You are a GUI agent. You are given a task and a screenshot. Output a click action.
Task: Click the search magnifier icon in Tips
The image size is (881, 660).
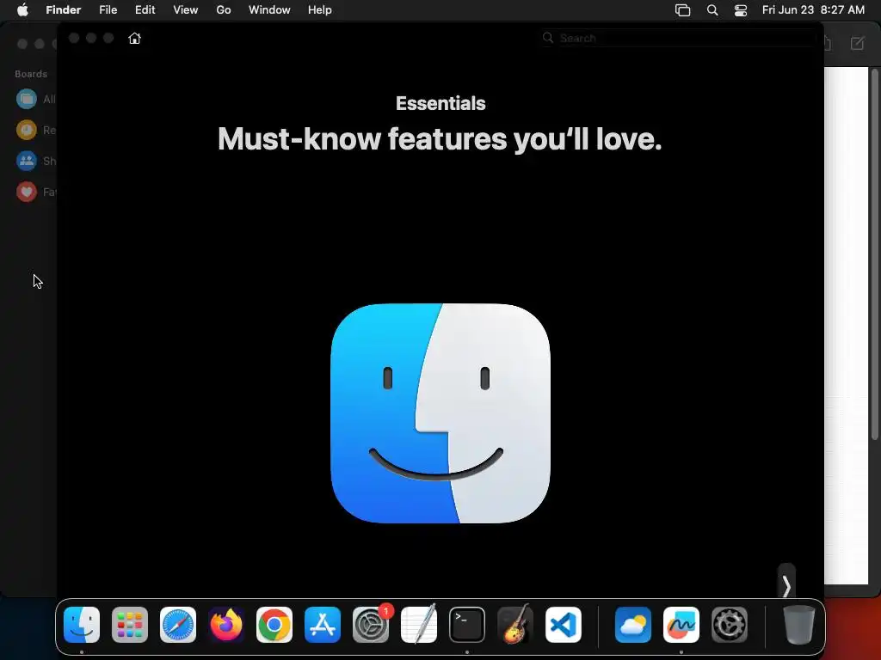coord(548,38)
